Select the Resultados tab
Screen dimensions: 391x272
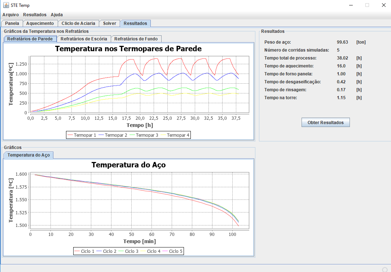pyautogui.click(x=135, y=23)
